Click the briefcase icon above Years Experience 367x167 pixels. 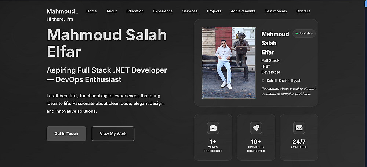pyautogui.click(x=213, y=128)
